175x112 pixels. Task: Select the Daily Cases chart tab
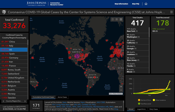click(153, 109)
